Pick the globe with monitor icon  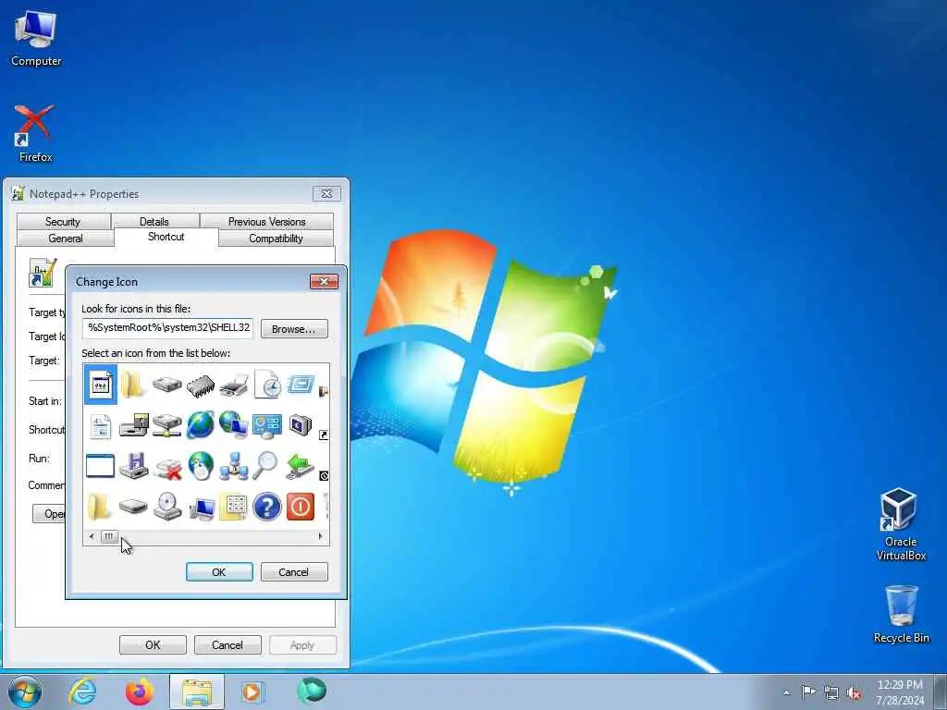234,424
